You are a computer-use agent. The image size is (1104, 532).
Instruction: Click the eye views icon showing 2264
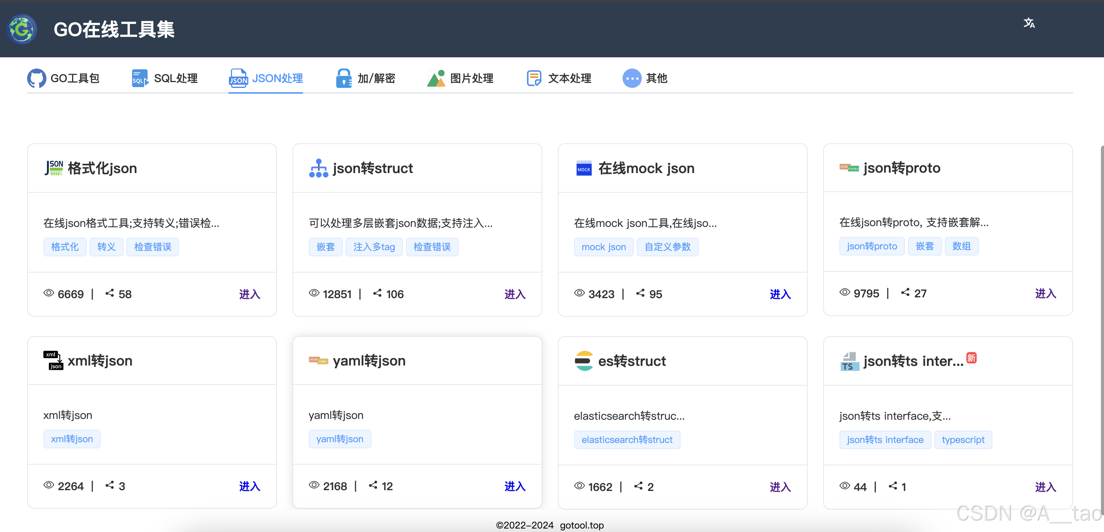[49, 485]
